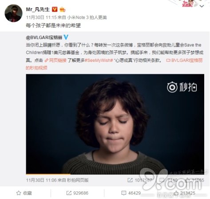Click the 秒拍 logo on the video
This screenshot has height=199, width=210.
pos(182,87)
